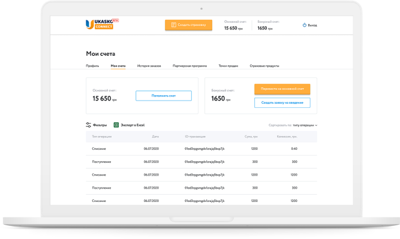The width and height of the screenshot is (400, 239).
Task: Click the Тип операции column header
Action: [102, 137]
